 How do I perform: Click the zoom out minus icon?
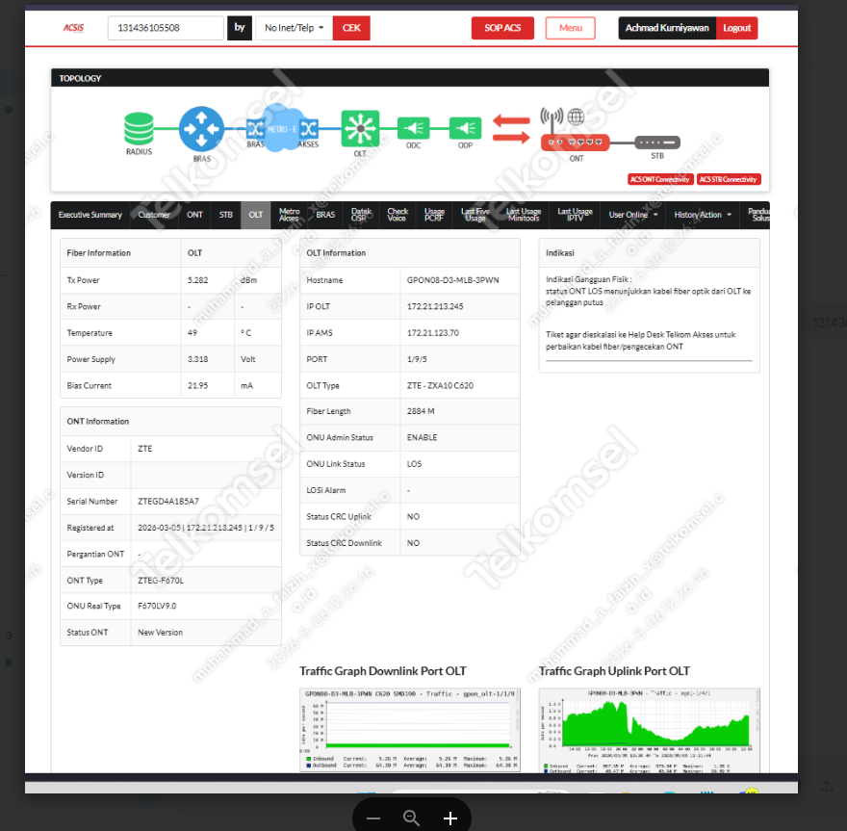click(x=373, y=818)
